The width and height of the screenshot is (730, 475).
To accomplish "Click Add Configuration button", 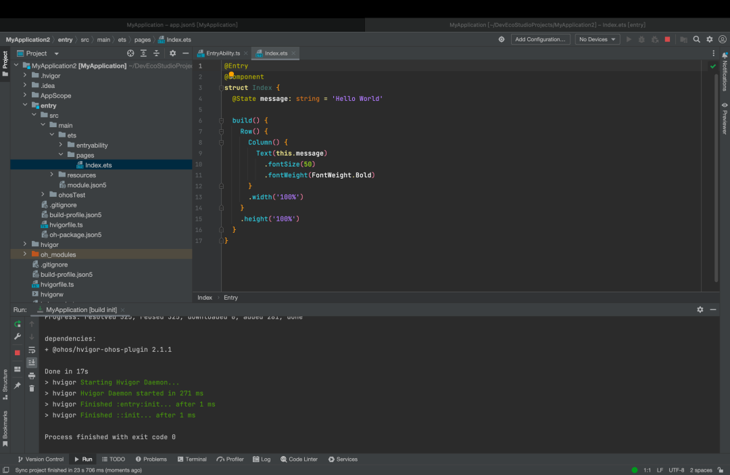I will point(540,39).
